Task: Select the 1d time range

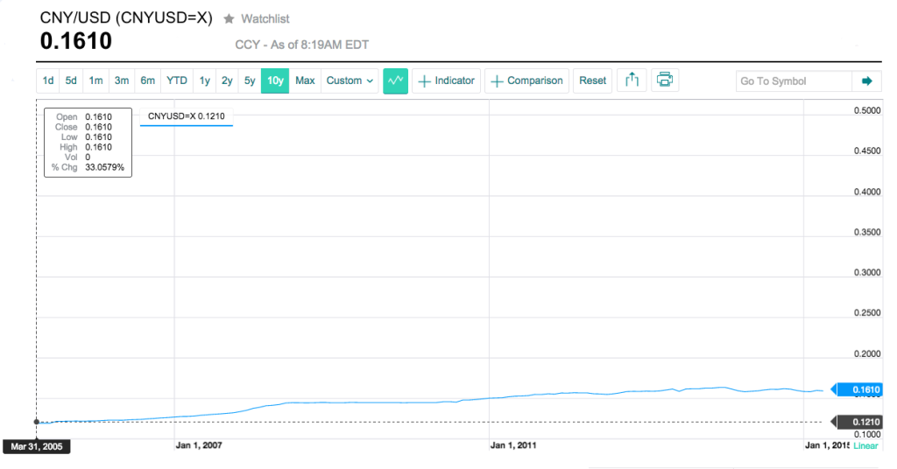Action: coord(48,80)
